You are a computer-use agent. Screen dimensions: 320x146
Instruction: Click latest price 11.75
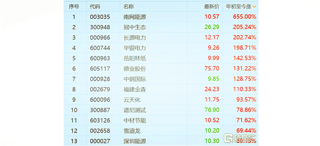pos(212,100)
